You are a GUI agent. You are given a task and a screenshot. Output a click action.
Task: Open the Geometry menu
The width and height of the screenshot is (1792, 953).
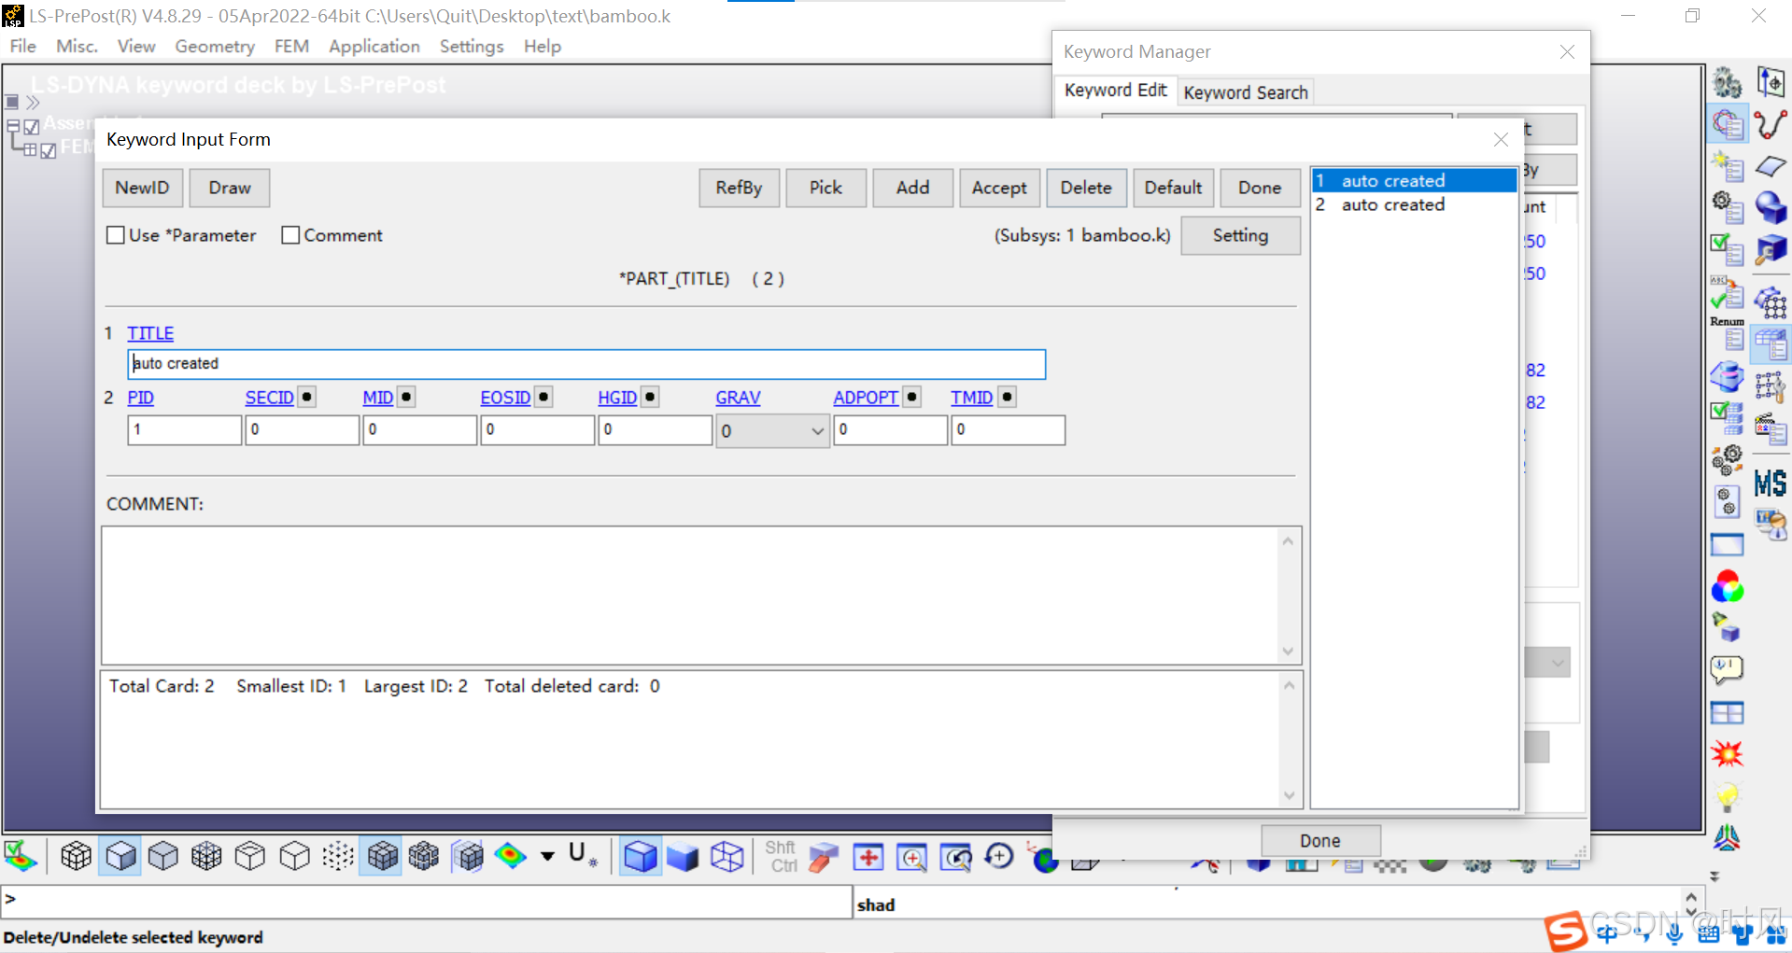pyautogui.click(x=215, y=46)
